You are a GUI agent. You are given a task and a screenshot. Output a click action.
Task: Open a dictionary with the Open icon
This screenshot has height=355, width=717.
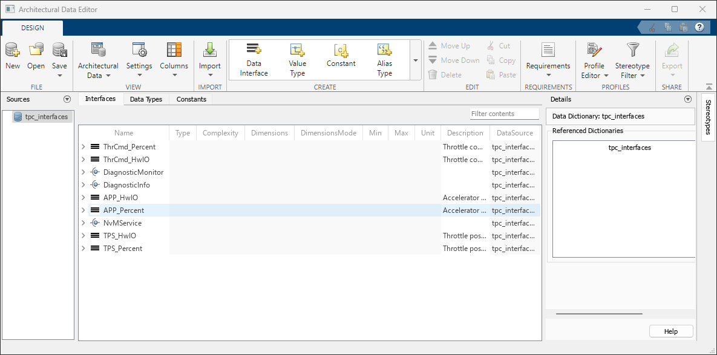(x=36, y=56)
